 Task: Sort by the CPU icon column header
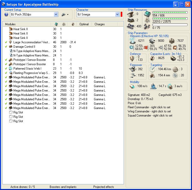(55, 24)
